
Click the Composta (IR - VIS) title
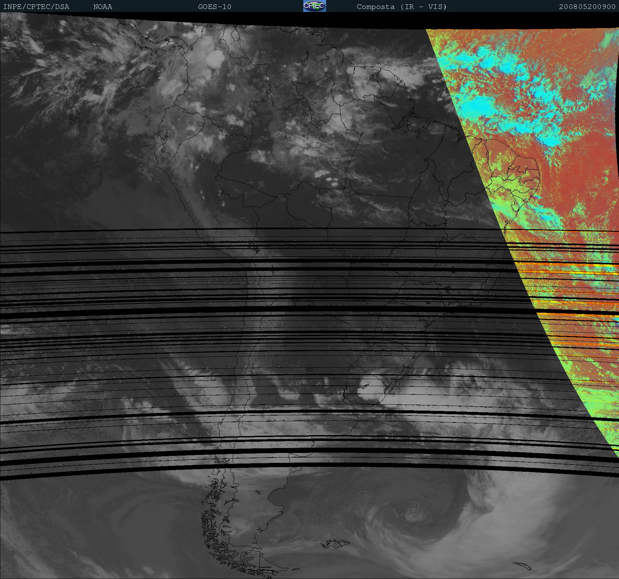point(402,7)
